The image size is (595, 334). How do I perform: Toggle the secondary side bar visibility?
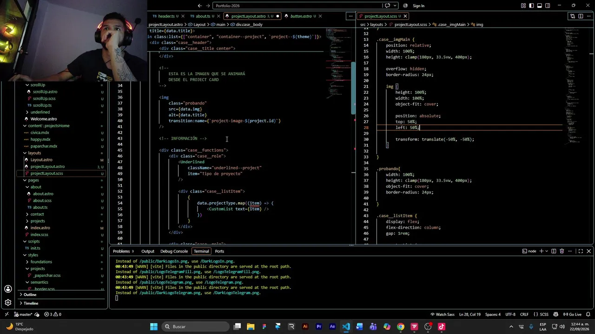[548, 6]
